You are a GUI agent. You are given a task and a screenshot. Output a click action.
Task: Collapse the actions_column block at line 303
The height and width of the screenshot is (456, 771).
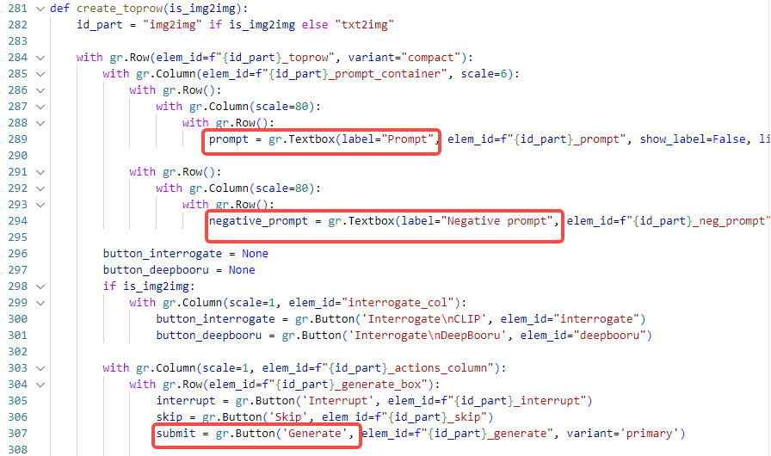40,368
